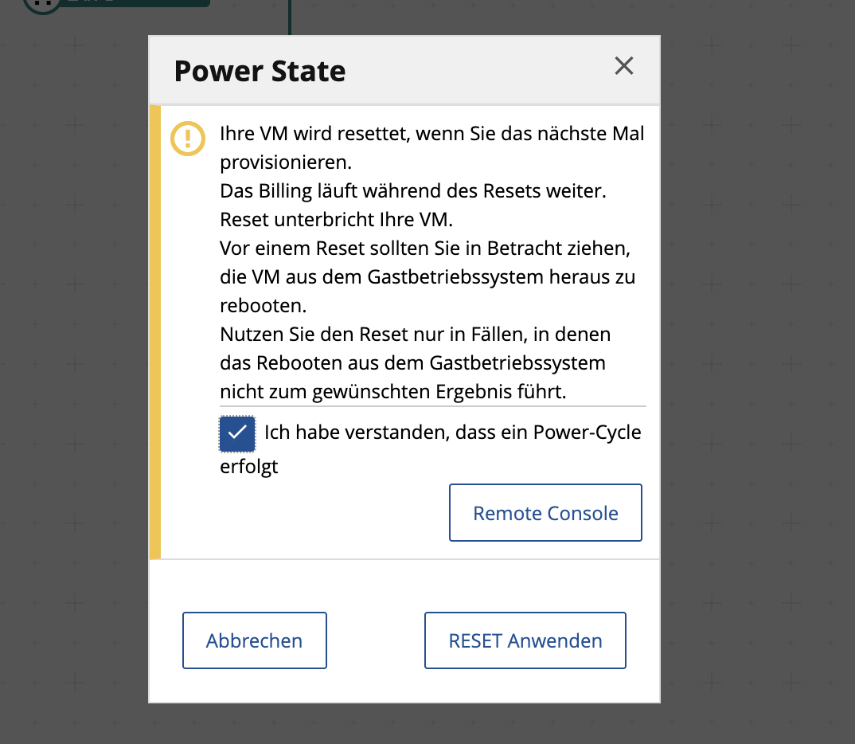Cancel the reset with Abbrechen
The image size is (855, 744).
coord(254,640)
